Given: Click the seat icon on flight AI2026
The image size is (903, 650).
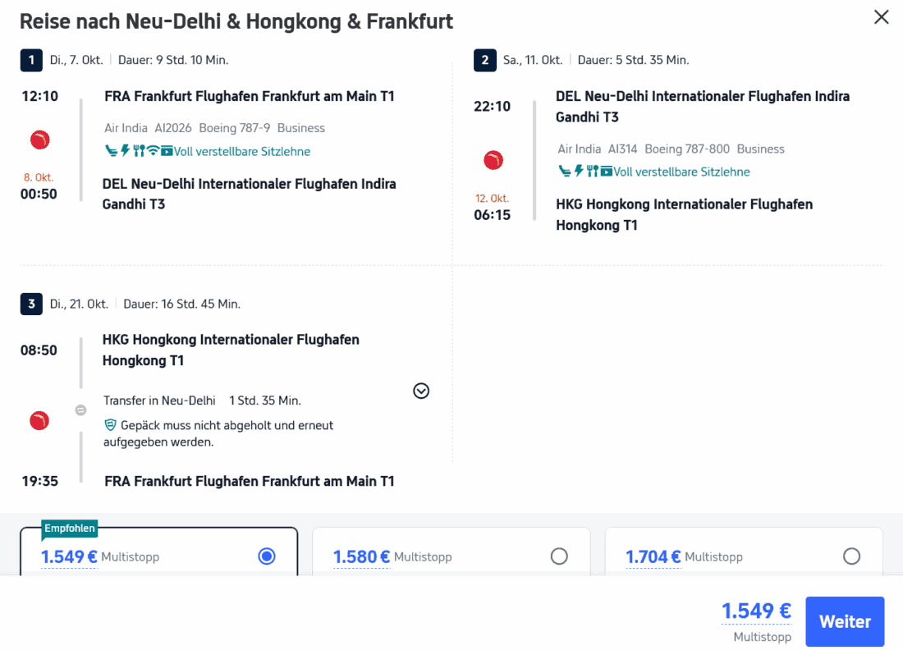Looking at the screenshot, I should [x=112, y=151].
